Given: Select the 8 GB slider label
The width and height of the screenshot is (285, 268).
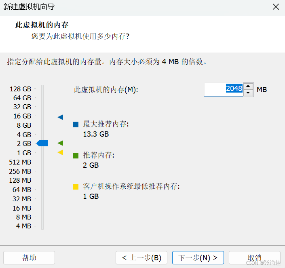Looking at the screenshot, I should [24, 125].
